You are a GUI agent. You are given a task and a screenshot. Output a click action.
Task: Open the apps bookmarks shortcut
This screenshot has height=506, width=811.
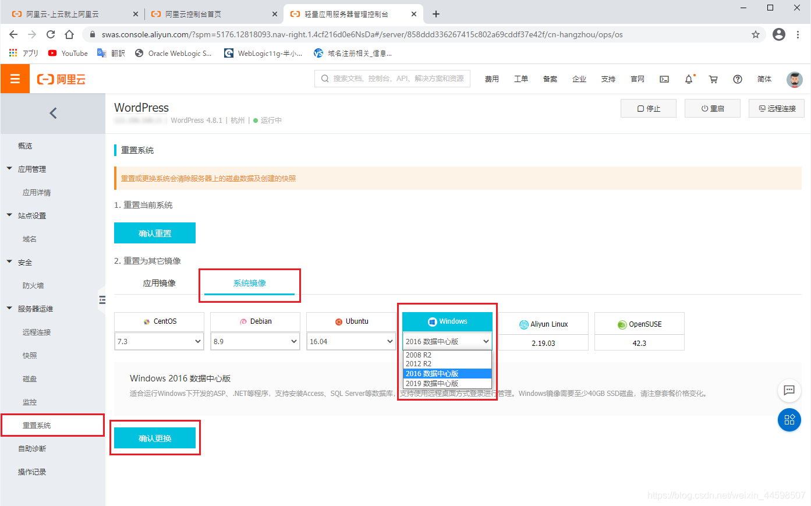point(23,53)
